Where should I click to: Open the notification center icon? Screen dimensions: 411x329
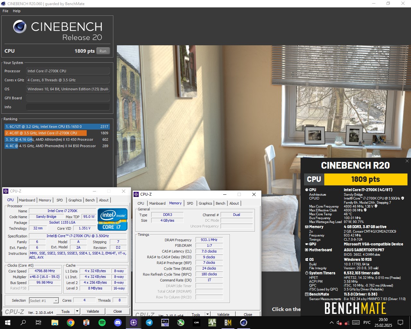(x=400, y=323)
